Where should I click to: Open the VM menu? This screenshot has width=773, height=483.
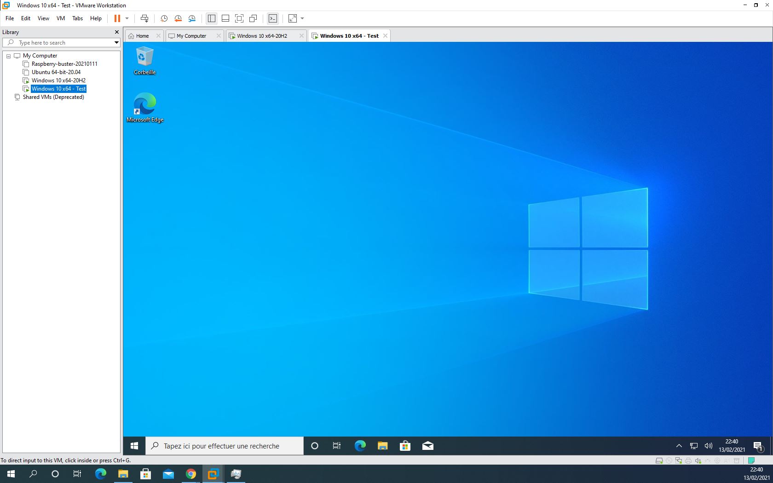(x=61, y=18)
